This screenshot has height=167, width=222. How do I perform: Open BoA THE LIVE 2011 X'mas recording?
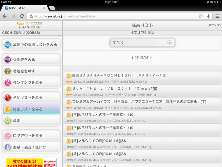142,91
